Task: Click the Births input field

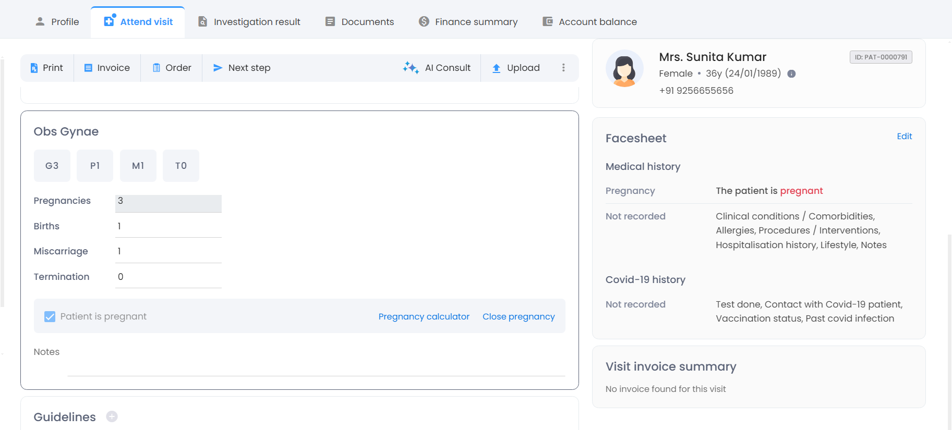Action: point(168,227)
